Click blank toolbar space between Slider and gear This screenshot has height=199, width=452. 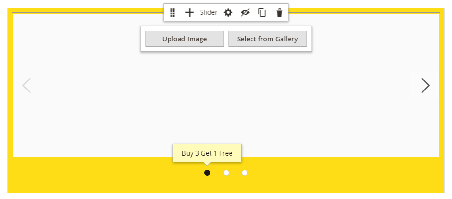[x=221, y=12]
